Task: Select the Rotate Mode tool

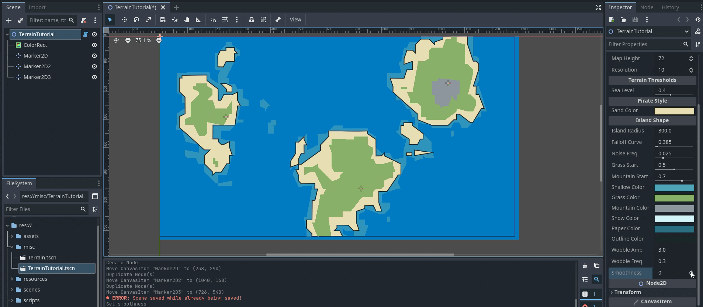Action: coord(136,20)
